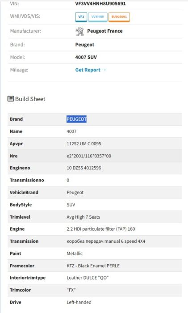Image resolution: width=188 pixels, height=313 pixels.
Task: Select the Engineno row value 10 DZ55 4012596
Action: coord(84,168)
